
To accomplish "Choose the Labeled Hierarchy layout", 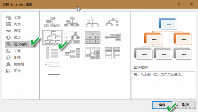I will pos(72,38).
